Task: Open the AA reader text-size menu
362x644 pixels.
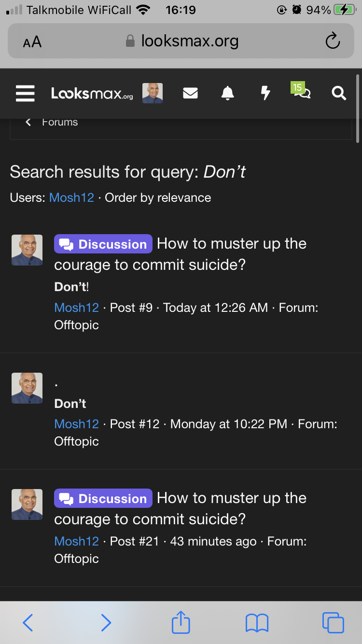Action: click(32, 42)
